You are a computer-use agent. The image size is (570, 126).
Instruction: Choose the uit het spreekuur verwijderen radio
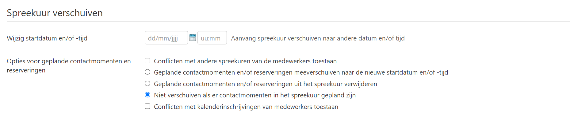point(147,84)
